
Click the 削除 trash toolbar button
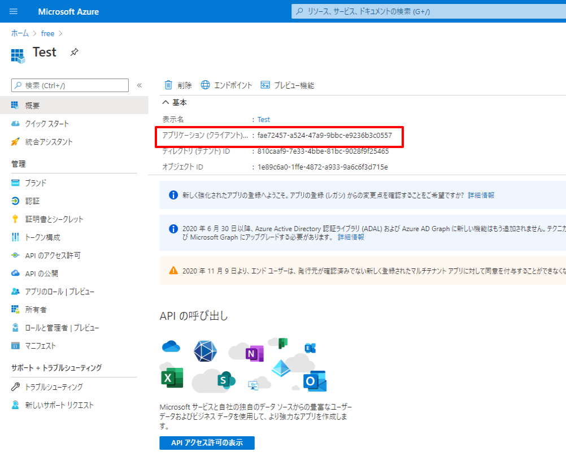(x=178, y=85)
